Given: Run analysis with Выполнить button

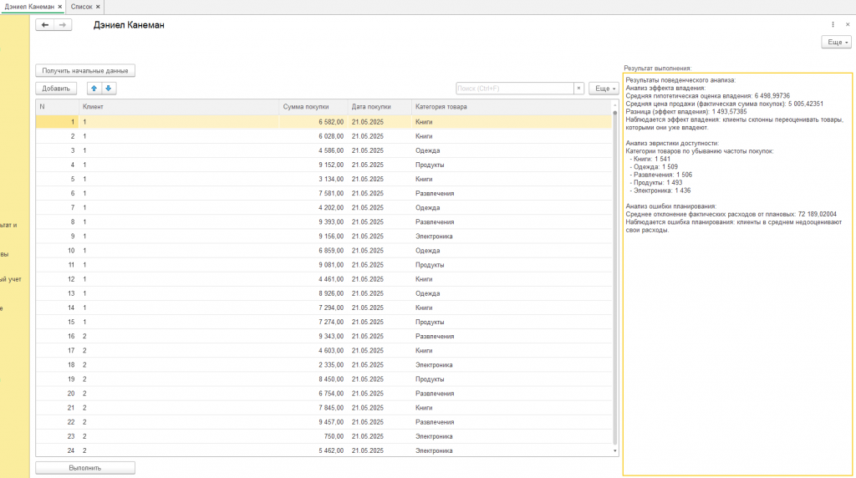Looking at the screenshot, I should [85, 468].
